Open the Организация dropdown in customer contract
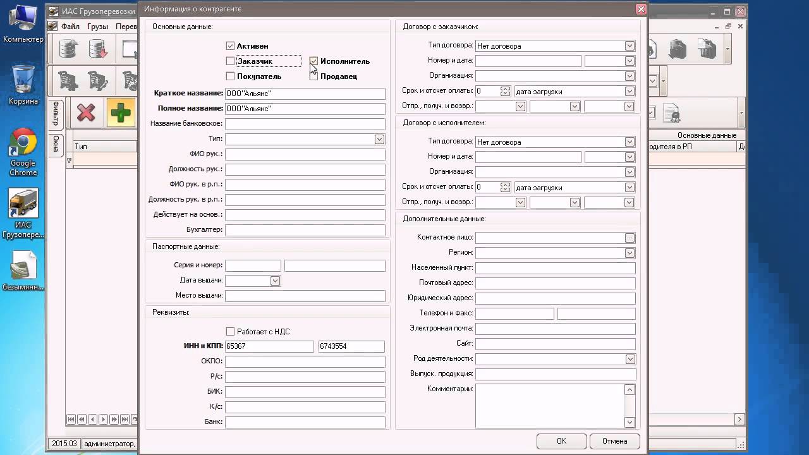Screen dimensions: 809x455 click(x=630, y=76)
